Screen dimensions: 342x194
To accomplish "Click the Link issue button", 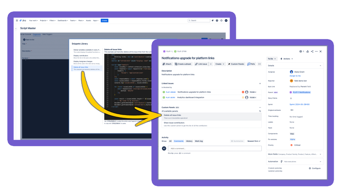I will tap(201, 64).
